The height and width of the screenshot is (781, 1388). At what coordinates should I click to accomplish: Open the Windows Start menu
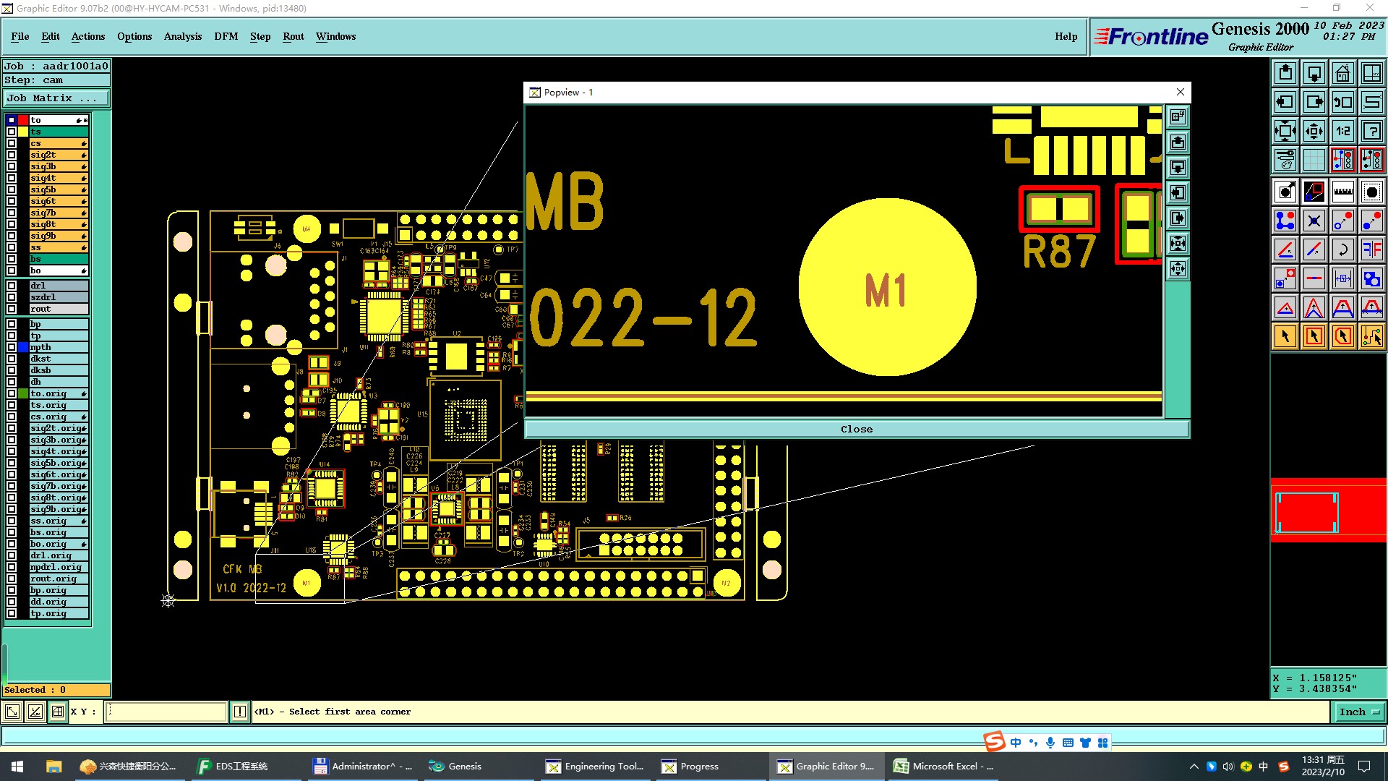17,766
